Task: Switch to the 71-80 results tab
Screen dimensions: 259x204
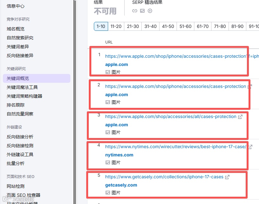Action: (220, 26)
